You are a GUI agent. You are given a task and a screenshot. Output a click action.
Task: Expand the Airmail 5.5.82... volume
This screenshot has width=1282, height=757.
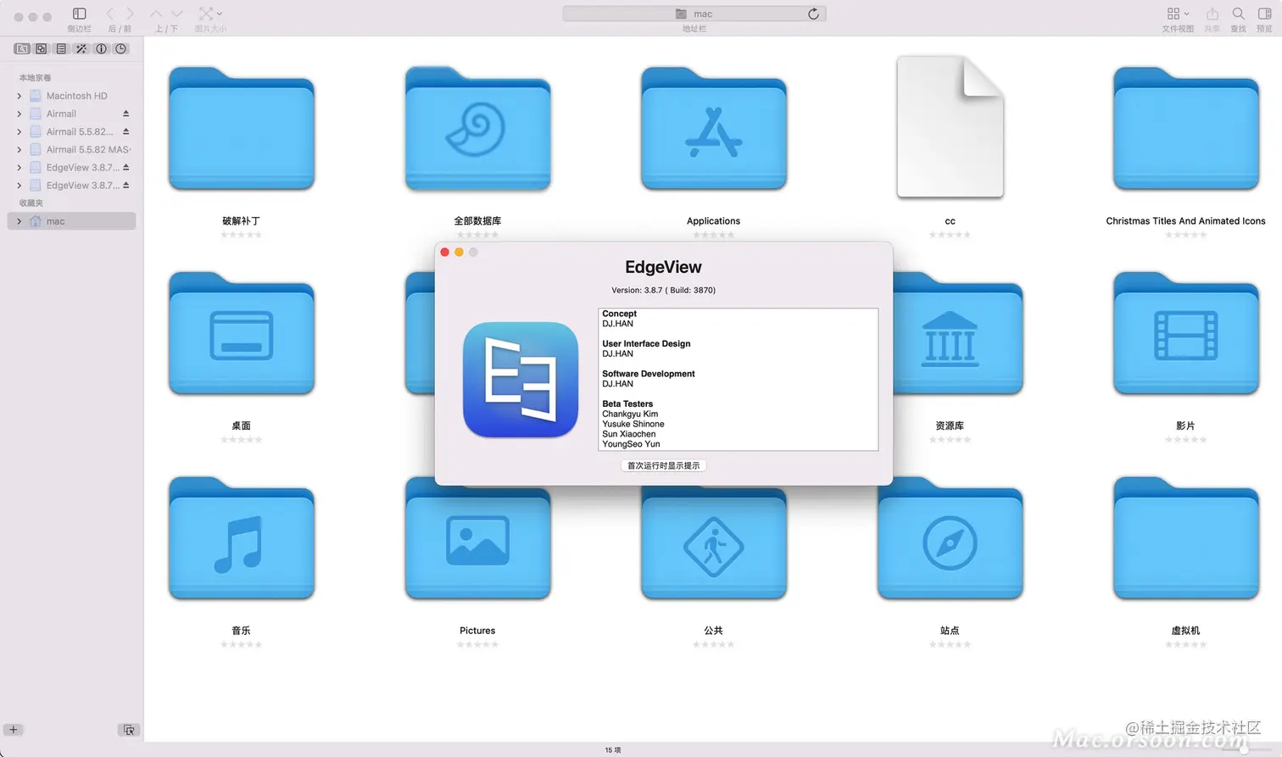(x=20, y=131)
